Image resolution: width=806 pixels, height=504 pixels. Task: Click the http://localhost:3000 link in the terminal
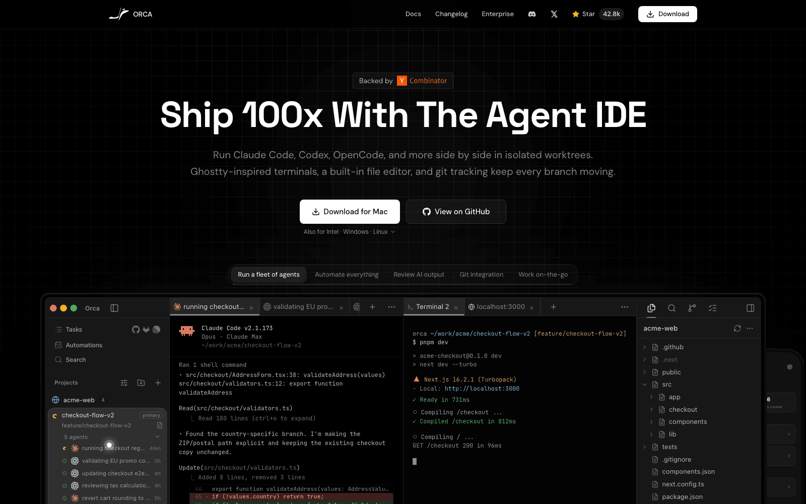click(x=482, y=389)
